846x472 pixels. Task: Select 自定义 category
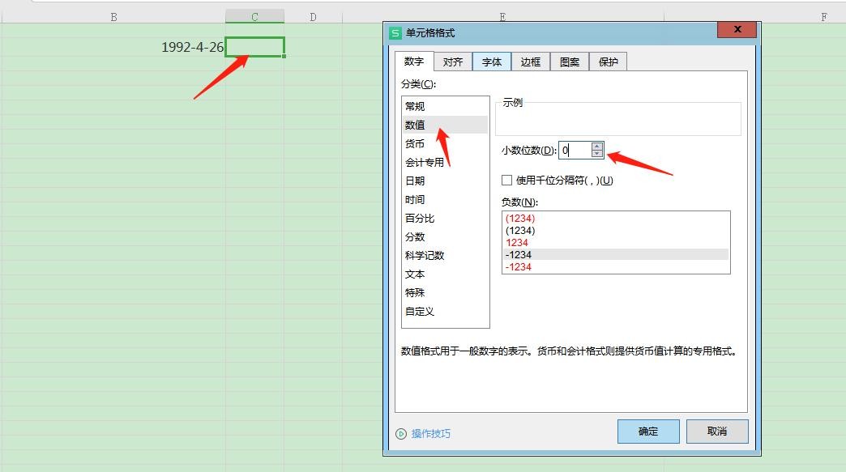click(420, 312)
